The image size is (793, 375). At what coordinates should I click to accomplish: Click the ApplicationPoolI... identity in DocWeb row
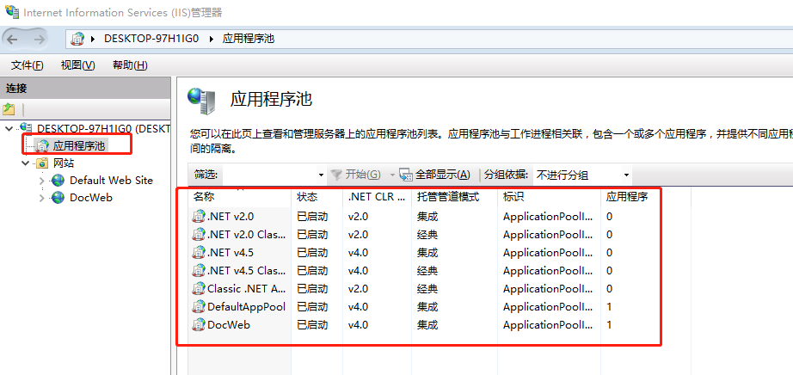548,325
